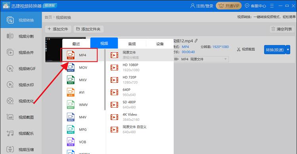This screenshot has width=297, height=154.
Task: Open the MP4 同原文件 output format dropdown
Action: click(201, 59)
